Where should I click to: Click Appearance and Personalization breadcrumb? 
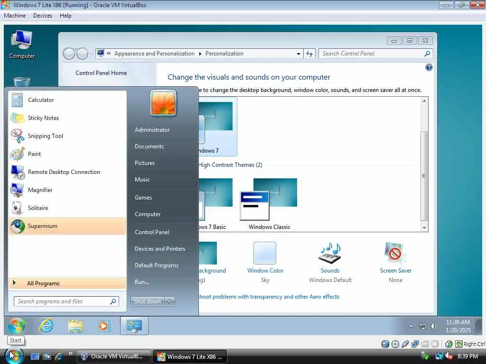coord(154,54)
